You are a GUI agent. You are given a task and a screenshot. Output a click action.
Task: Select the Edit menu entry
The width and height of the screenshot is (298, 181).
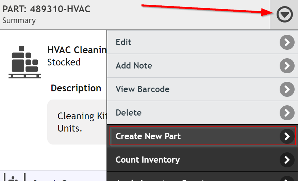pyautogui.click(x=202, y=42)
